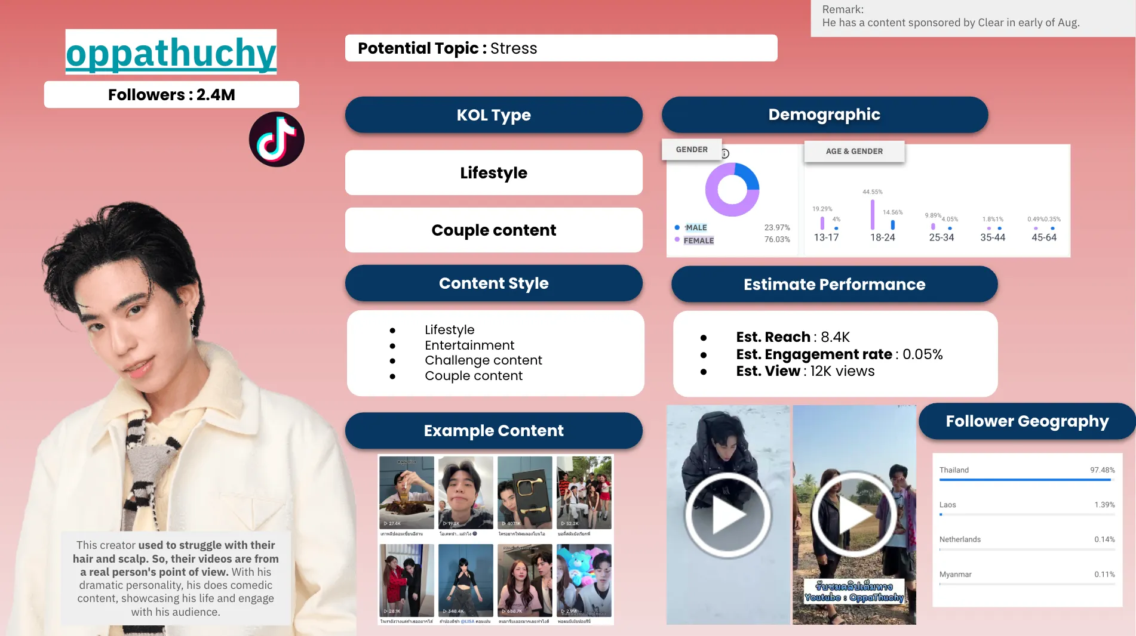Play the video captioned Youtube OppaThuchy
This screenshot has width=1136, height=636.
pos(855,515)
